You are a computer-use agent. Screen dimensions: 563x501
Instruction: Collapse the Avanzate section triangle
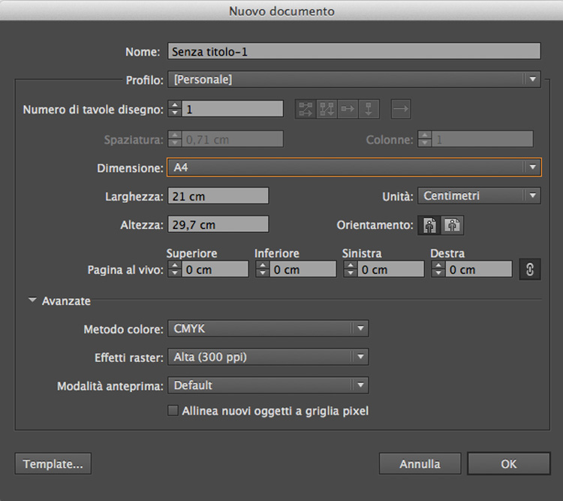click(32, 301)
